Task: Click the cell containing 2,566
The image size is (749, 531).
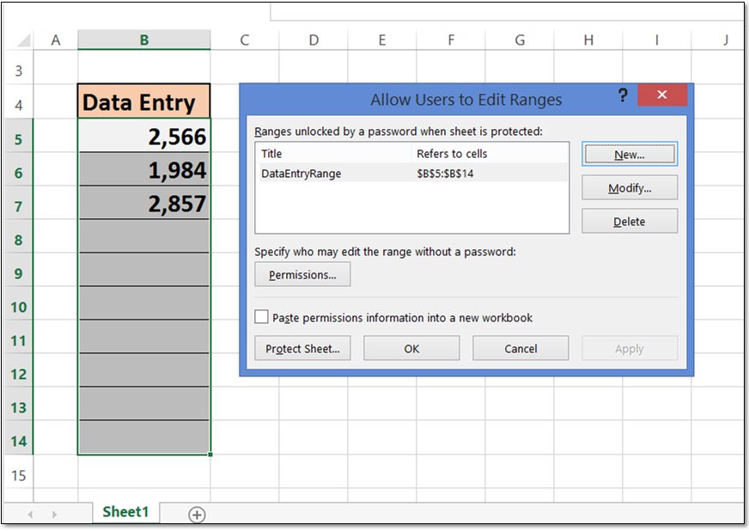Action: pyautogui.click(x=143, y=137)
